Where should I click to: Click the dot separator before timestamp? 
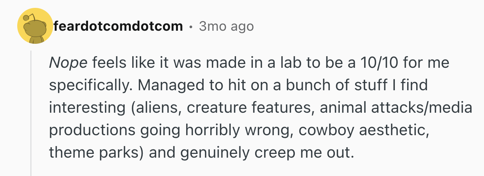click(191, 27)
